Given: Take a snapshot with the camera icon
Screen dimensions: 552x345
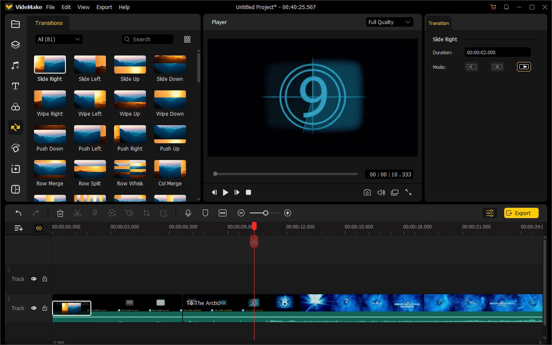Looking at the screenshot, I should click(367, 192).
